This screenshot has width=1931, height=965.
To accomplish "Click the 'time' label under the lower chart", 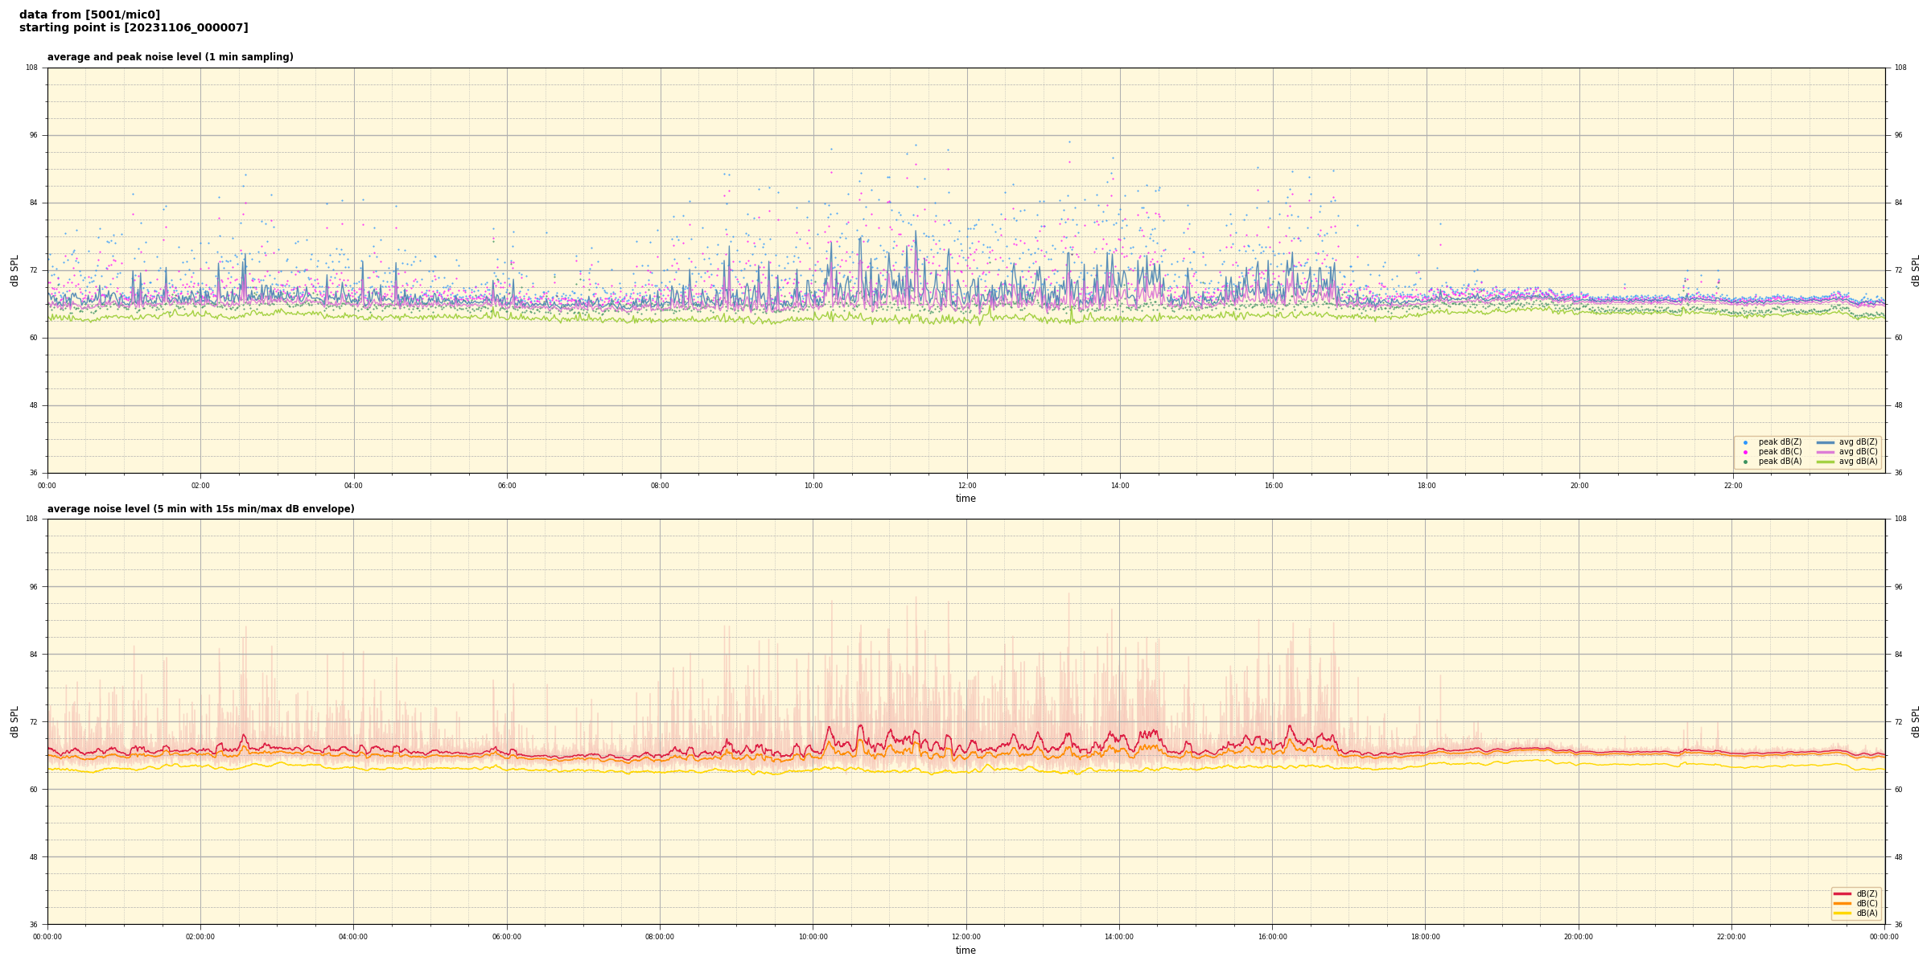I will click(x=965, y=951).
